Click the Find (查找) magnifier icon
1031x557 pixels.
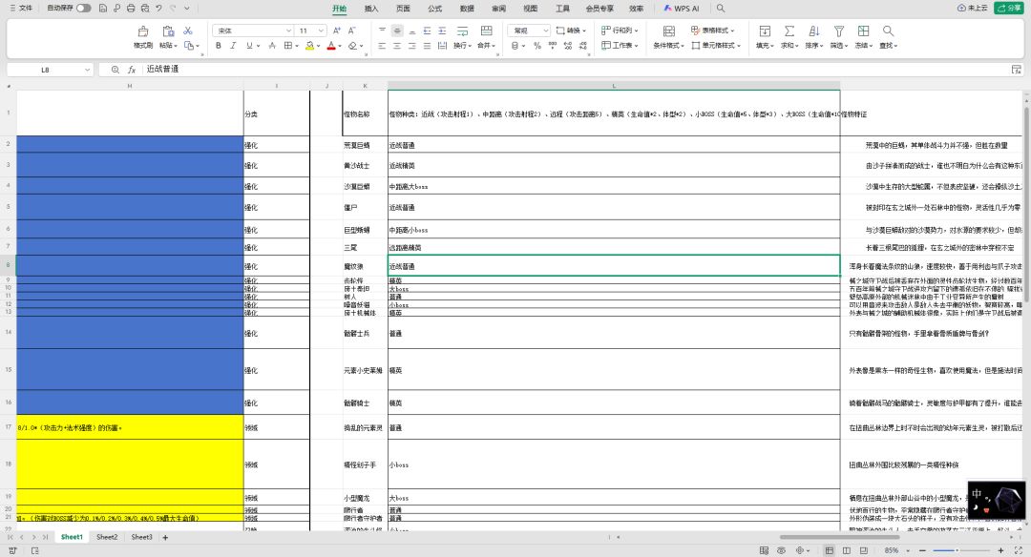(888, 31)
